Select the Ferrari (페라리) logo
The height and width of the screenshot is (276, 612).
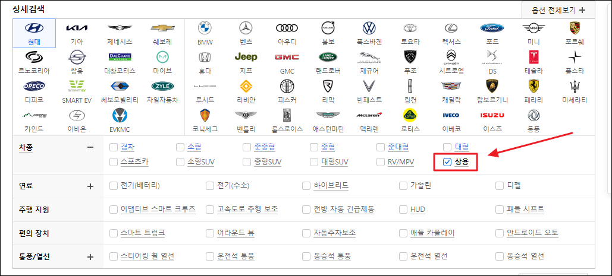pos(533,87)
